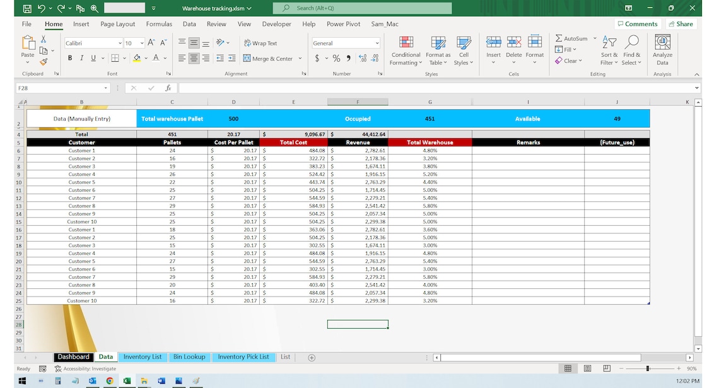Enable Wrap Text for the cell

(260, 43)
